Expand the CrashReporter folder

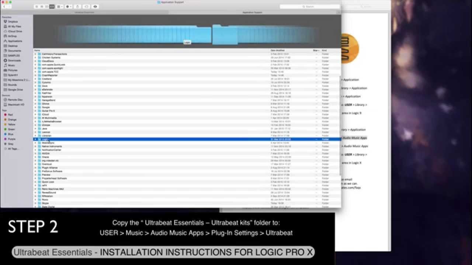coord(35,75)
